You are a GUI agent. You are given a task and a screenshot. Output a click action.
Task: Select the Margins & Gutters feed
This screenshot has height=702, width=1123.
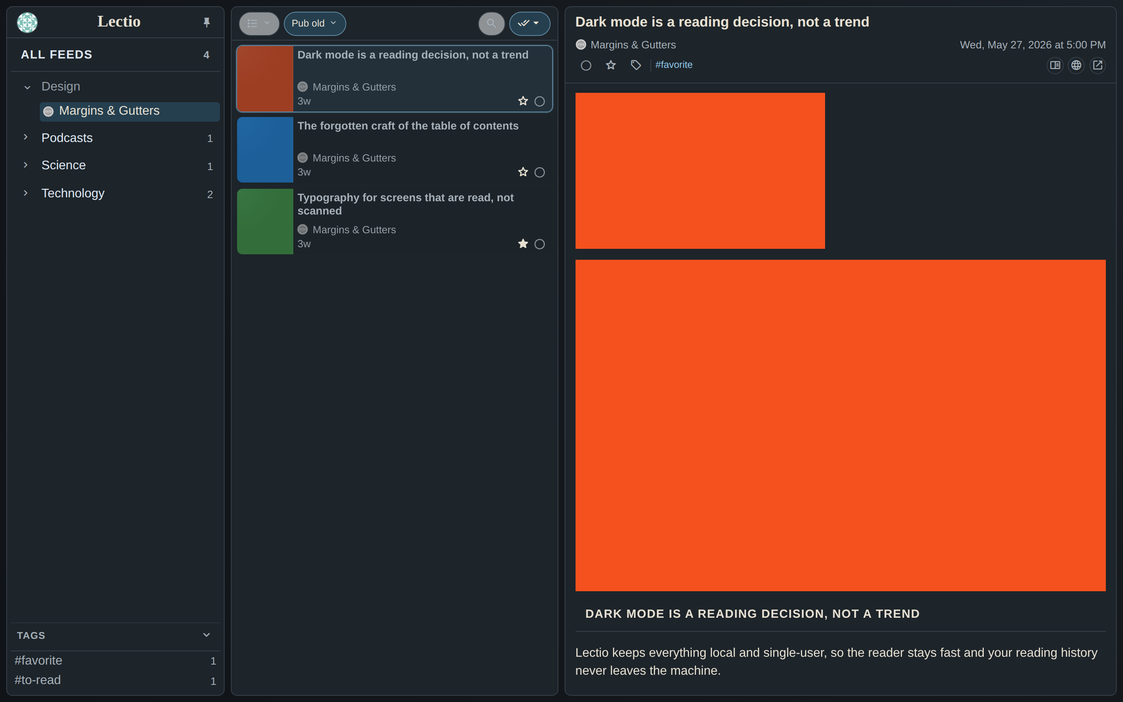coord(129,112)
